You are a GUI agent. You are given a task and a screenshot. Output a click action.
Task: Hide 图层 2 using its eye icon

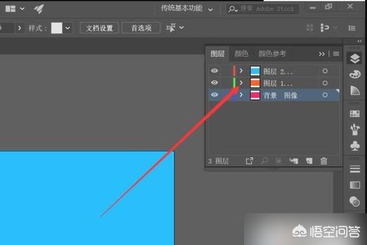pyautogui.click(x=215, y=71)
